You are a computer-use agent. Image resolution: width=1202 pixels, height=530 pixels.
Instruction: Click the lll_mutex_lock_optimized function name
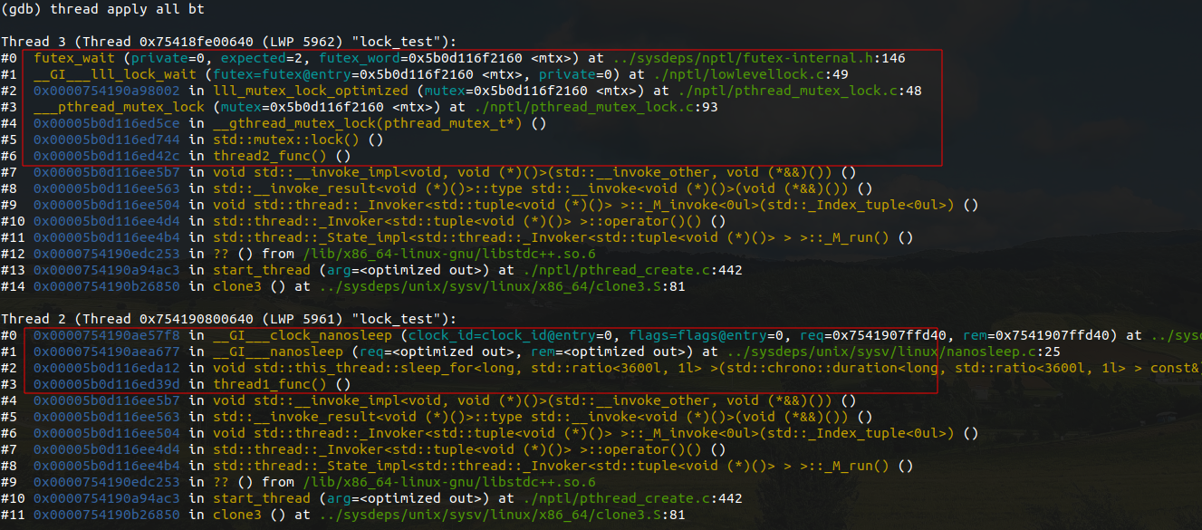pyautogui.click(x=311, y=91)
